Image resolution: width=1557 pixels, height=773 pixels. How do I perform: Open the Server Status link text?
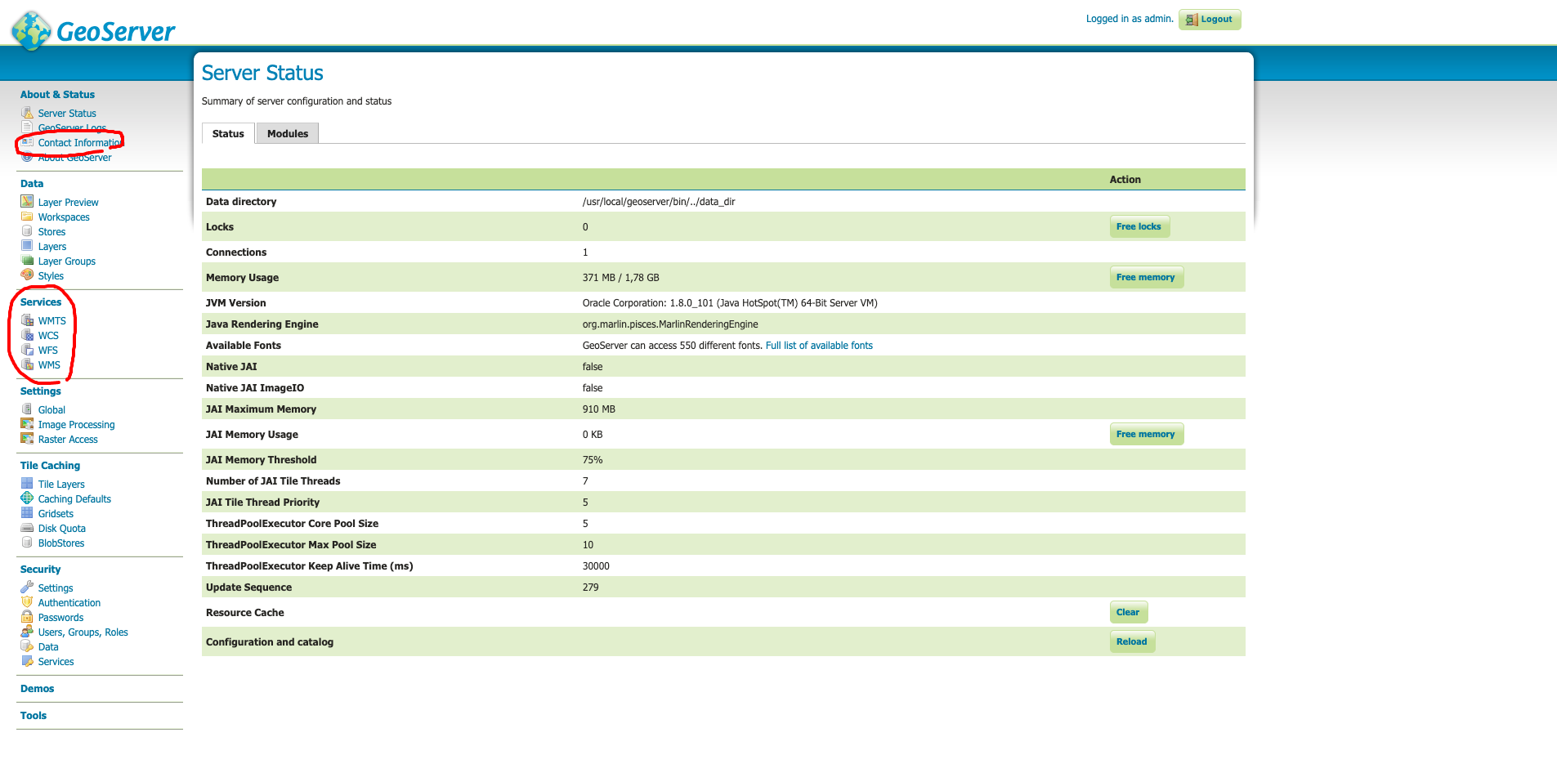tap(67, 114)
